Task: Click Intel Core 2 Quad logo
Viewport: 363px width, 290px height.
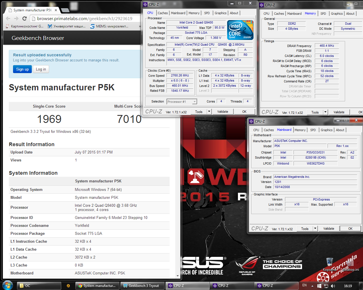Action: click(x=240, y=30)
